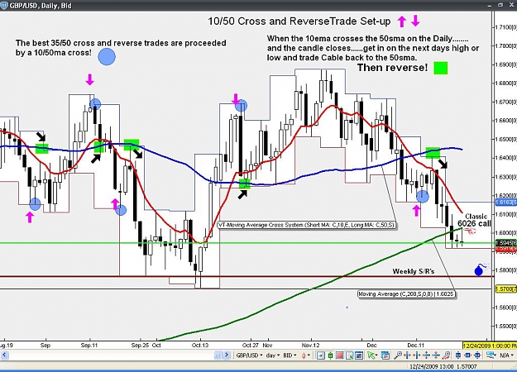
Task: Click the vertical compress scale icon
Action: [x=436, y=355]
